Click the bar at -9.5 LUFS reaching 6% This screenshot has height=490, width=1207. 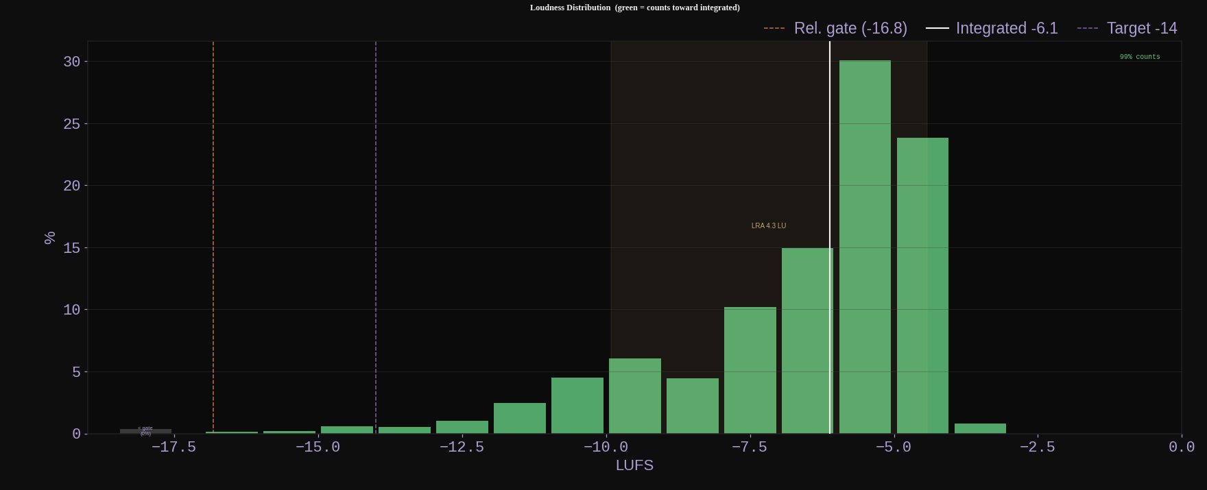click(635, 396)
